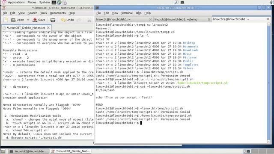The width and height of the screenshot is (274, 154).
Task: Open the Terminal menu
Action: [127, 13]
